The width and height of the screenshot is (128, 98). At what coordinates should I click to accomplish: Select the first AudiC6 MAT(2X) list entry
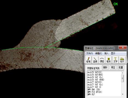point(95,72)
